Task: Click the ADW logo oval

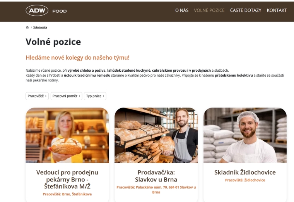Action: click(x=37, y=10)
